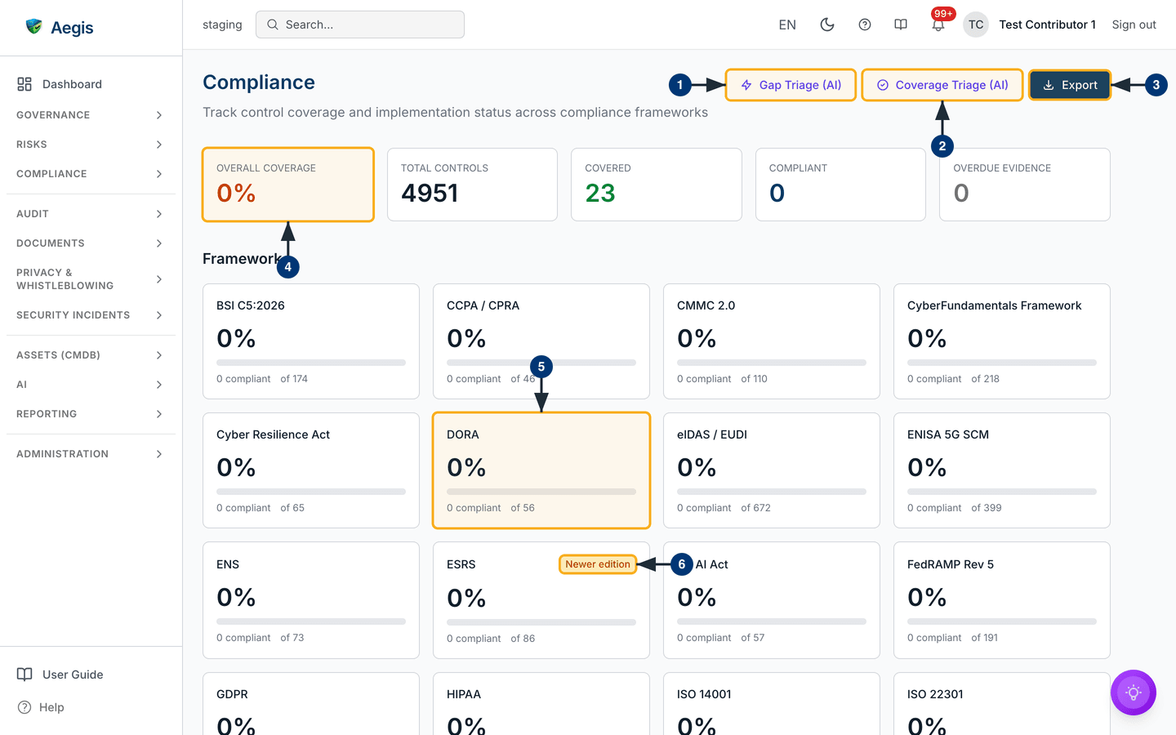
Task: Expand the Documents section chevron
Action: (x=159, y=243)
